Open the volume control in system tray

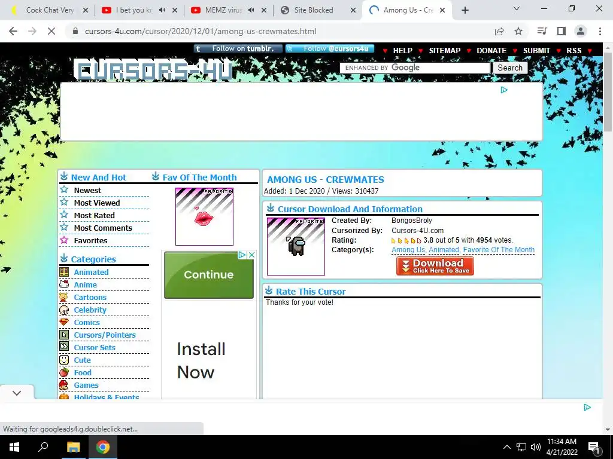coord(536,447)
